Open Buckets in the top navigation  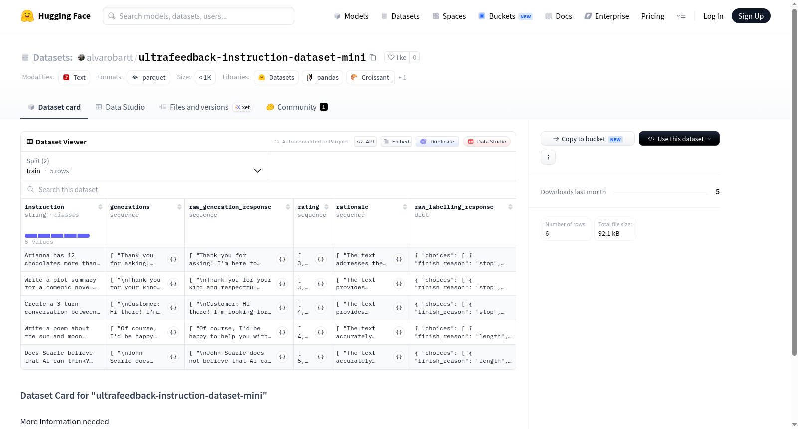(x=505, y=16)
